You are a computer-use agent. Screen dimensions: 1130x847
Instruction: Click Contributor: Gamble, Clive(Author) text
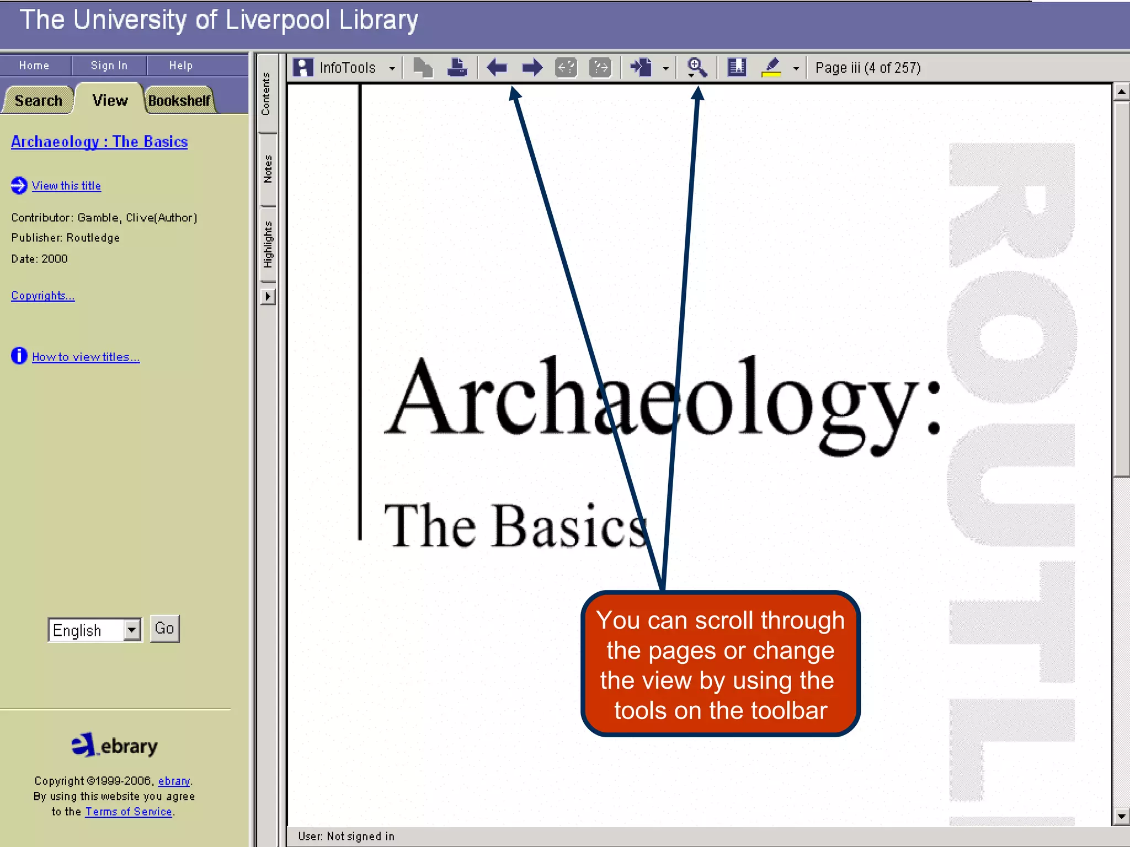coord(104,218)
